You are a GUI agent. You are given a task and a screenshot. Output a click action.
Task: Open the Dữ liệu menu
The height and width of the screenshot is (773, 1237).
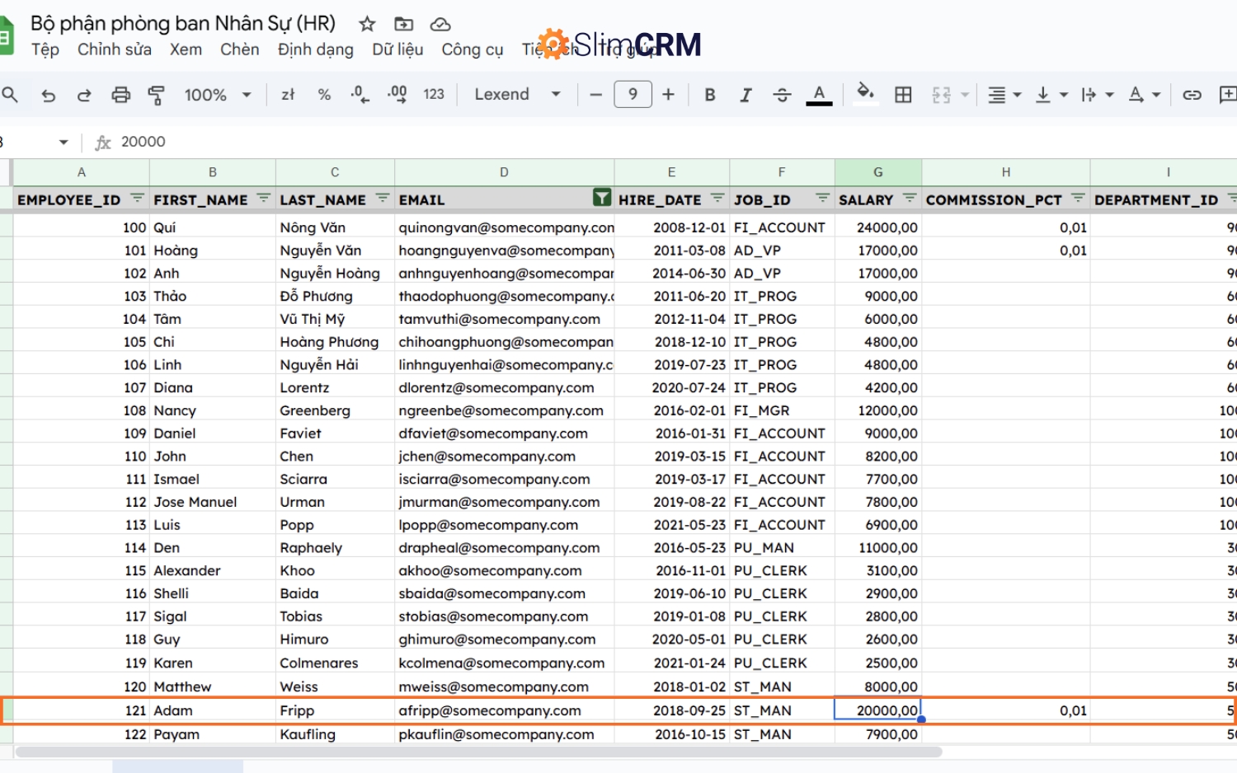[x=397, y=49]
